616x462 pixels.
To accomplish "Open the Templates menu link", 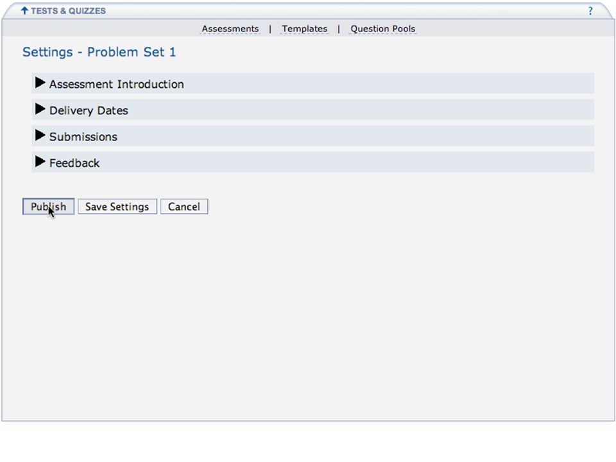I will pos(304,29).
